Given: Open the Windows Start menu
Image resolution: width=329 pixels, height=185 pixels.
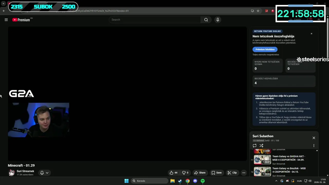Looking at the screenshot, I should tap(126, 181).
